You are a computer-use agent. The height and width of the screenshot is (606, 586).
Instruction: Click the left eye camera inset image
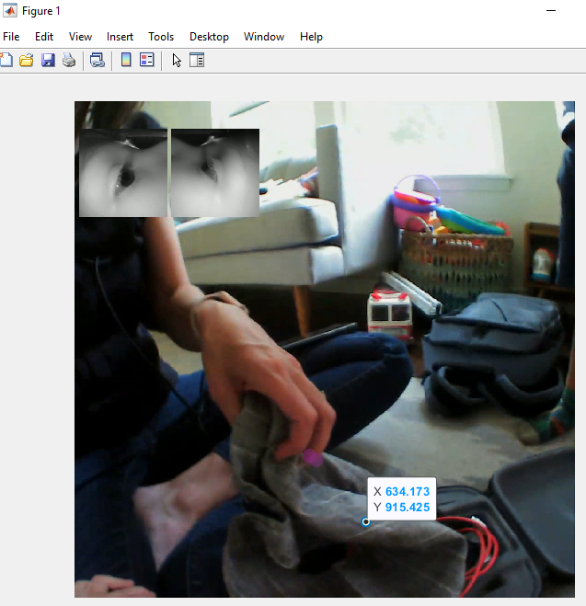[x=123, y=173]
